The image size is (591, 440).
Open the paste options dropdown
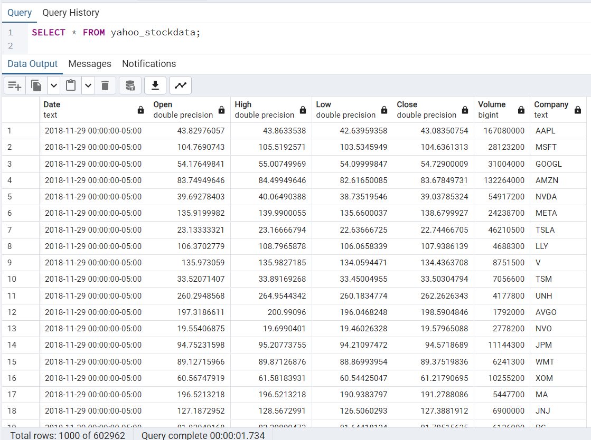[88, 85]
